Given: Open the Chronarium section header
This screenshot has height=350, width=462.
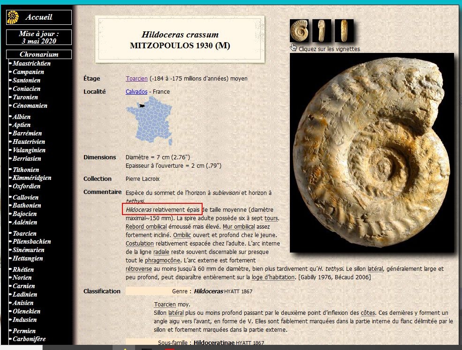Looking at the screenshot, I should click(x=39, y=54).
